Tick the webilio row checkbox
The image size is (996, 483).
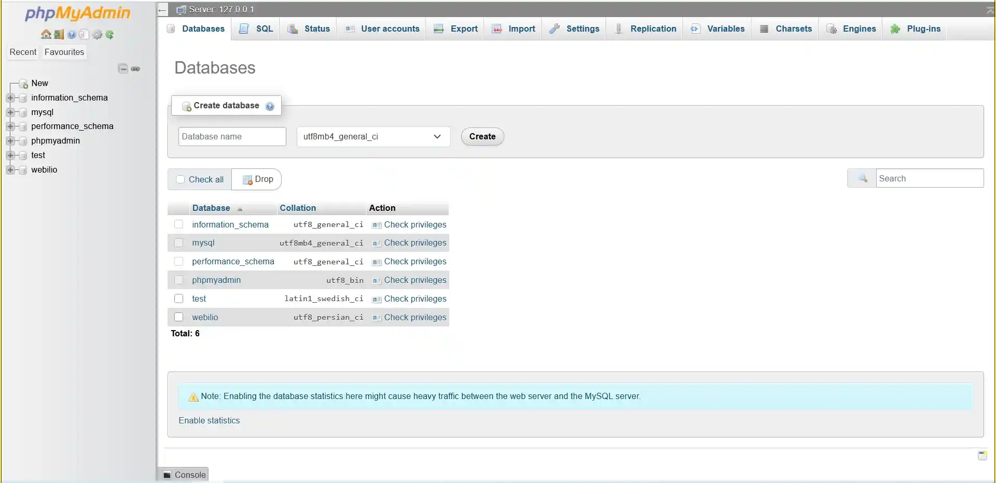click(178, 317)
